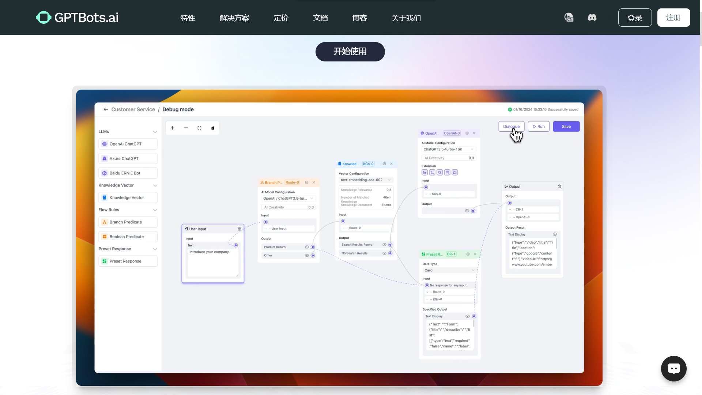Image resolution: width=702 pixels, height=395 pixels.
Task: Click the Knowledge Vector node icon in sidebar
Action: (x=105, y=197)
